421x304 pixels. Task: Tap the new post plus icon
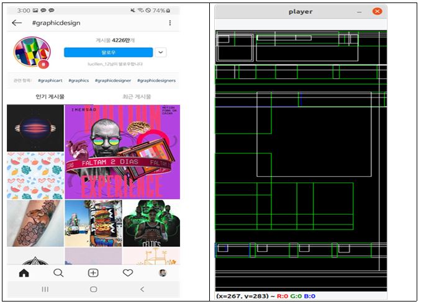pos(93,272)
